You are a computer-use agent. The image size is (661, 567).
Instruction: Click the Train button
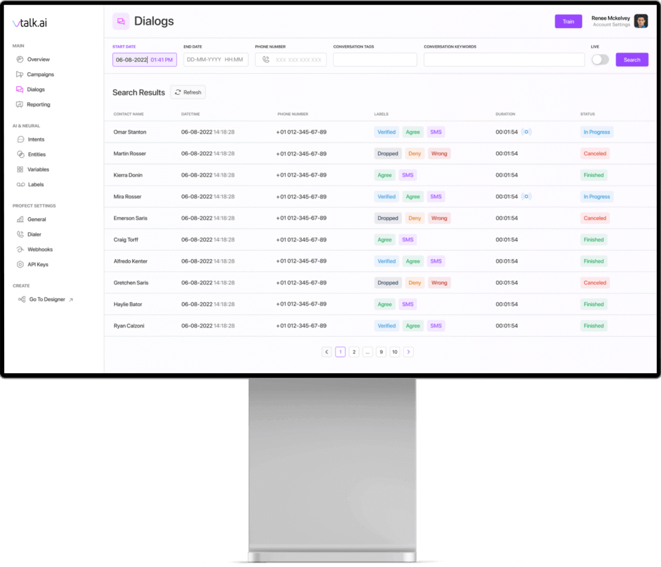pyautogui.click(x=568, y=21)
